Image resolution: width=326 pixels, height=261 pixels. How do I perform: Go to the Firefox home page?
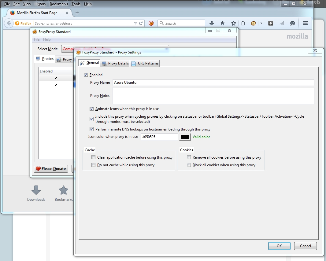(222, 23)
